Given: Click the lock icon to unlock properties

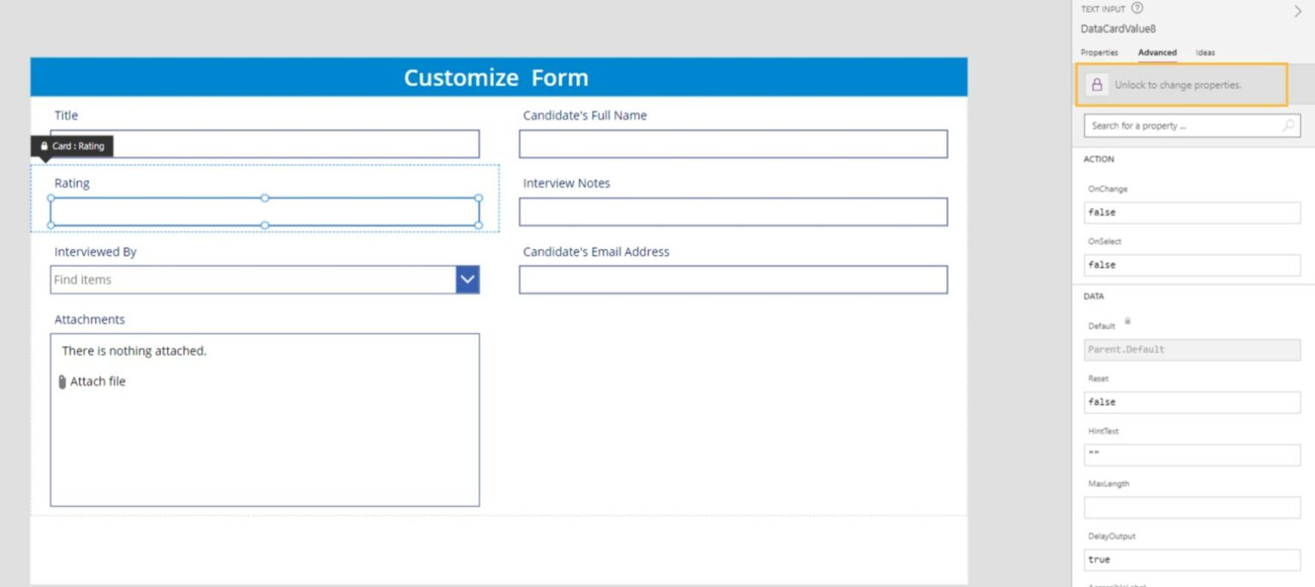Looking at the screenshot, I should [1098, 85].
